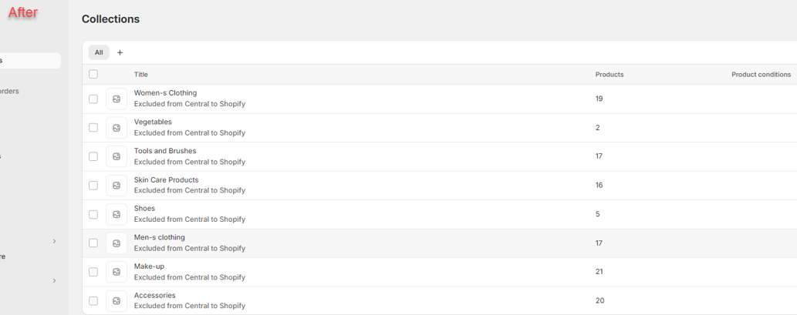
Task: Click the Vegetables collection image icon
Action: click(x=117, y=128)
